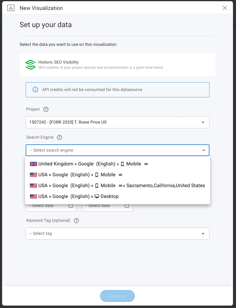
Task: Open the Keyword Tag Select tag dropdown
Action: (x=117, y=234)
